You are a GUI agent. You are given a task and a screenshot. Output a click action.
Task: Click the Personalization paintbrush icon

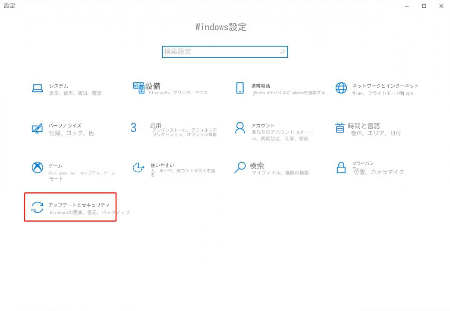pyautogui.click(x=38, y=128)
